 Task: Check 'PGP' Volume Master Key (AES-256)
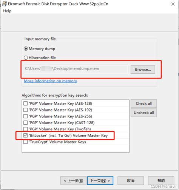point(26,116)
